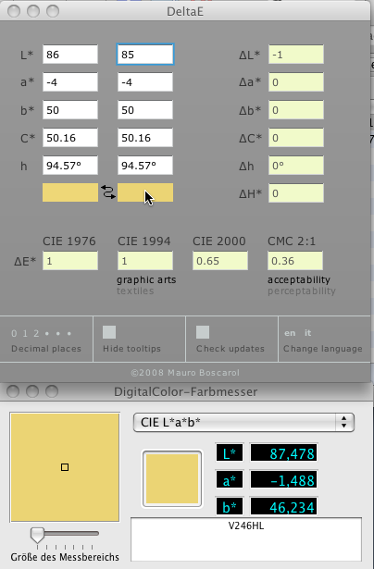This screenshot has height=569, width=374.
Task: Select the first C* field with 50.16
Action: click(x=70, y=138)
